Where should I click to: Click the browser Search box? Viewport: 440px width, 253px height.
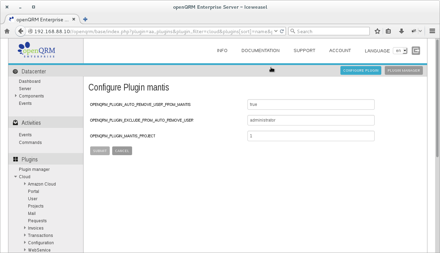pos(329,31)
